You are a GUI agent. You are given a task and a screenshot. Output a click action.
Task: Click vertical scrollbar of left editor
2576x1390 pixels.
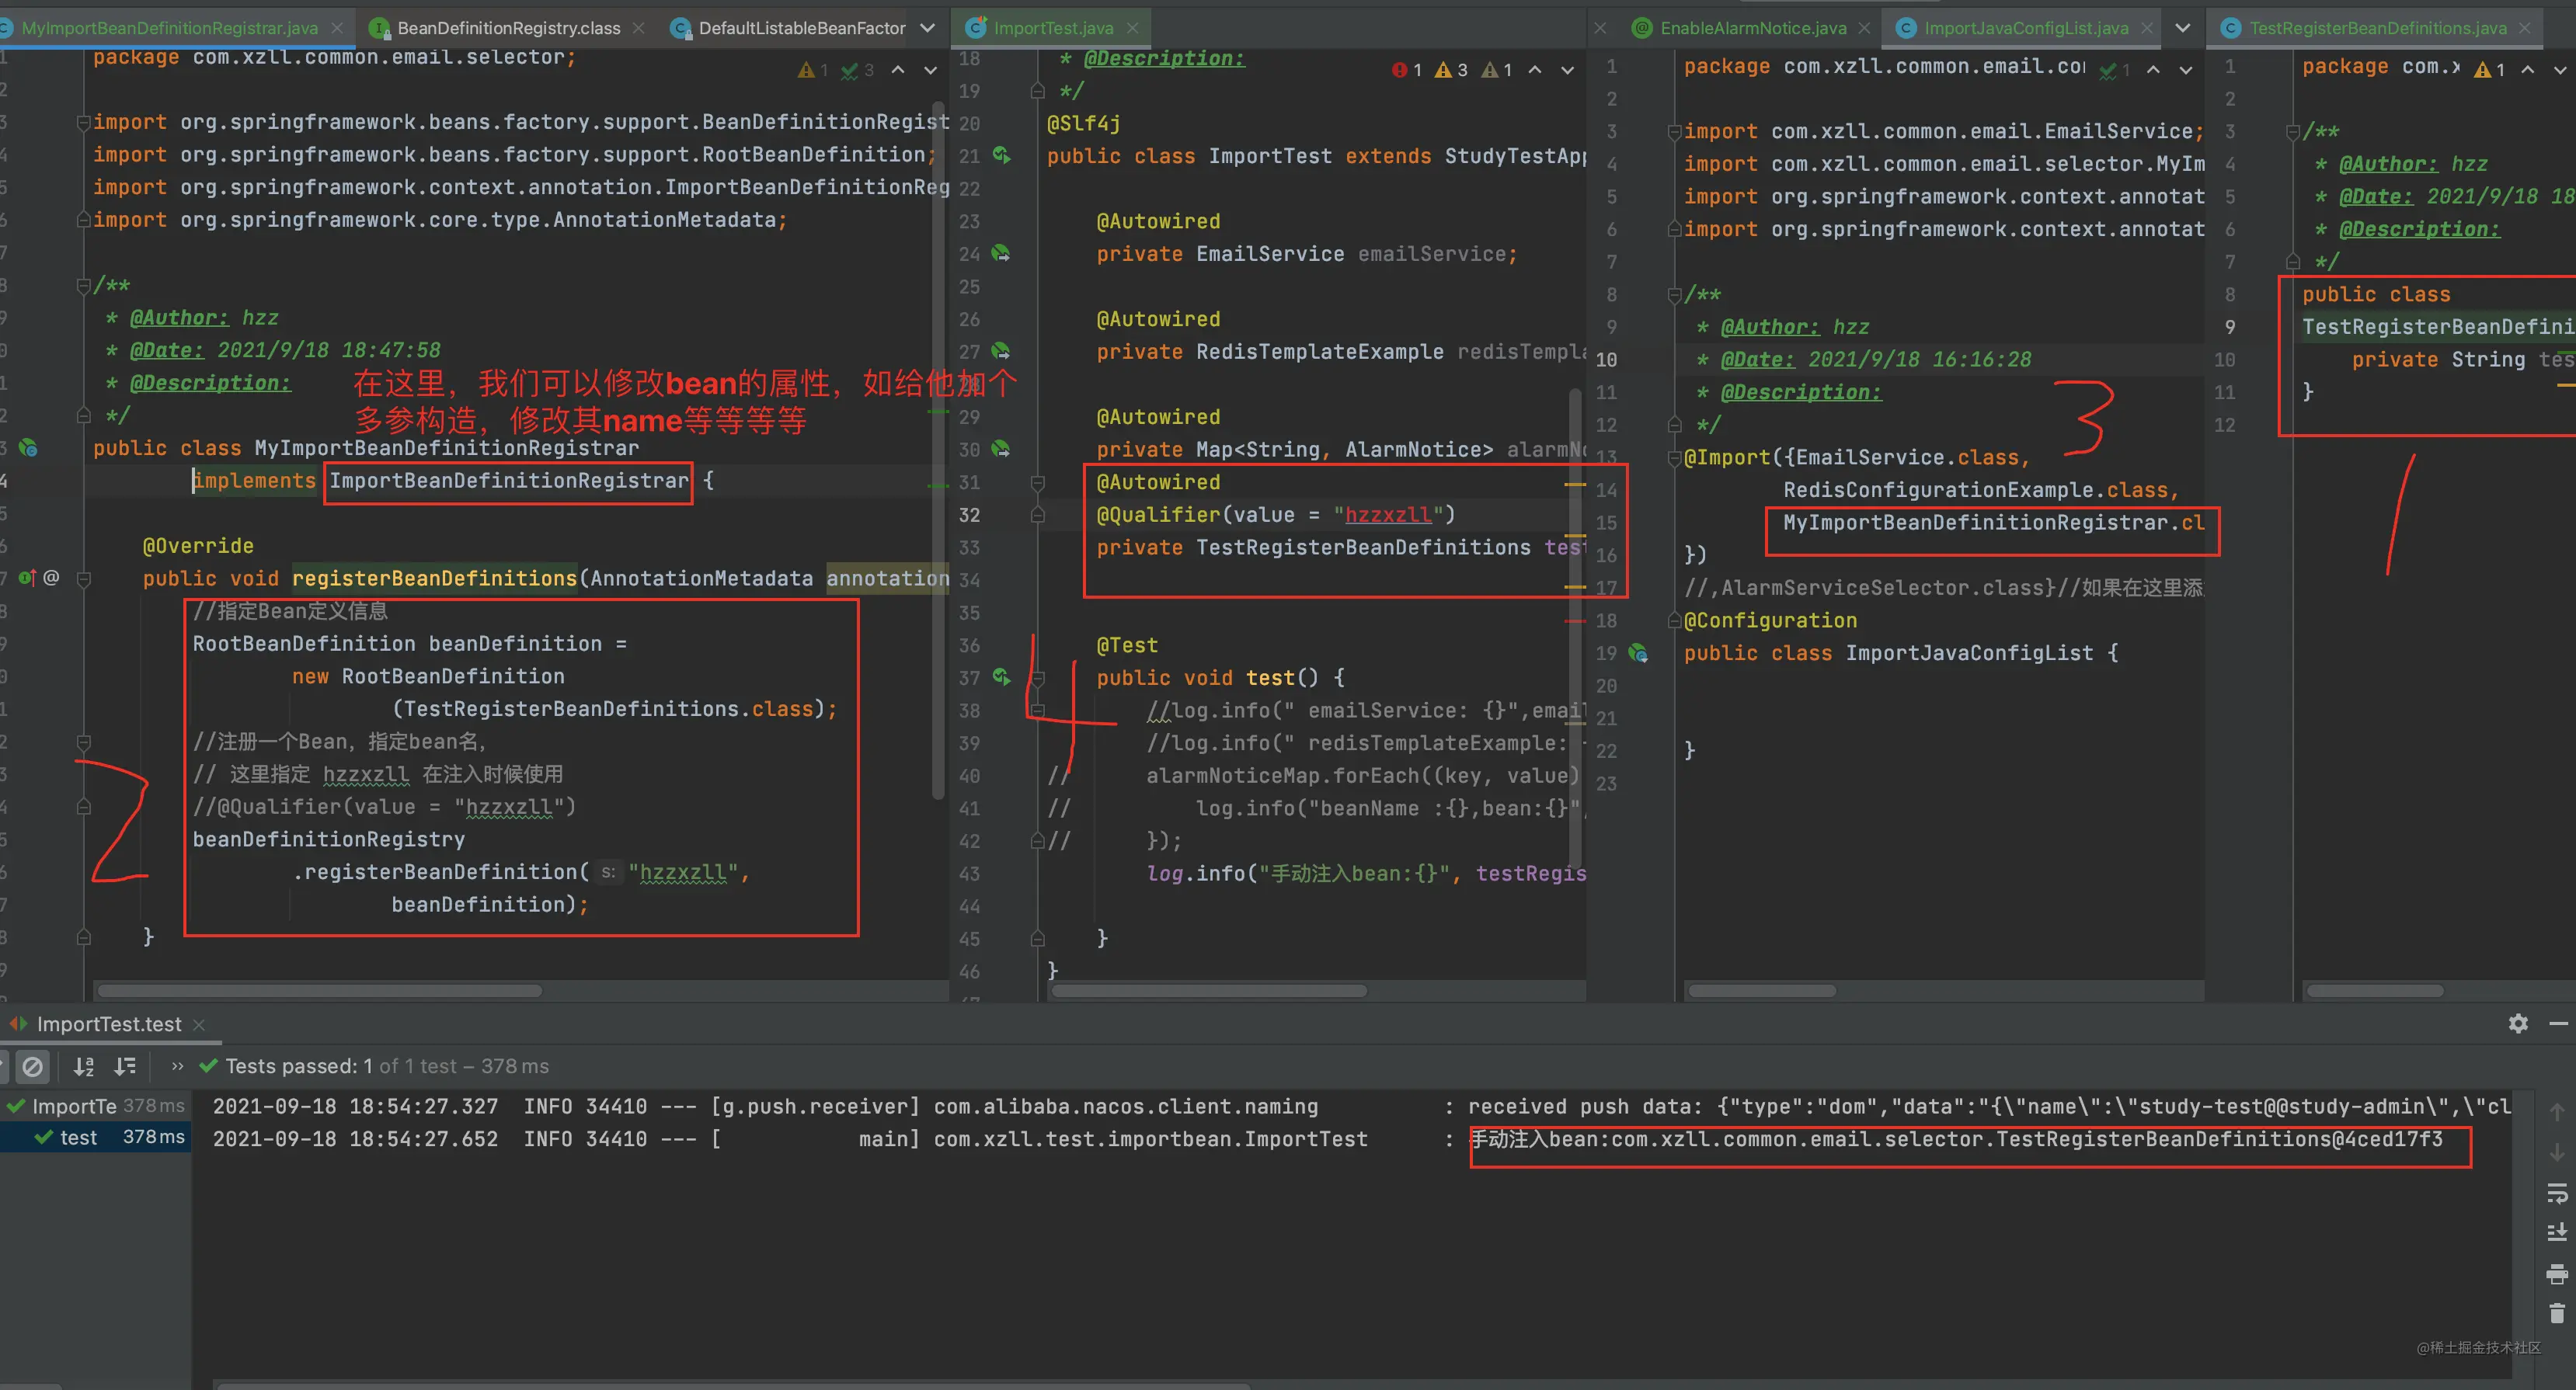(938, 450)
